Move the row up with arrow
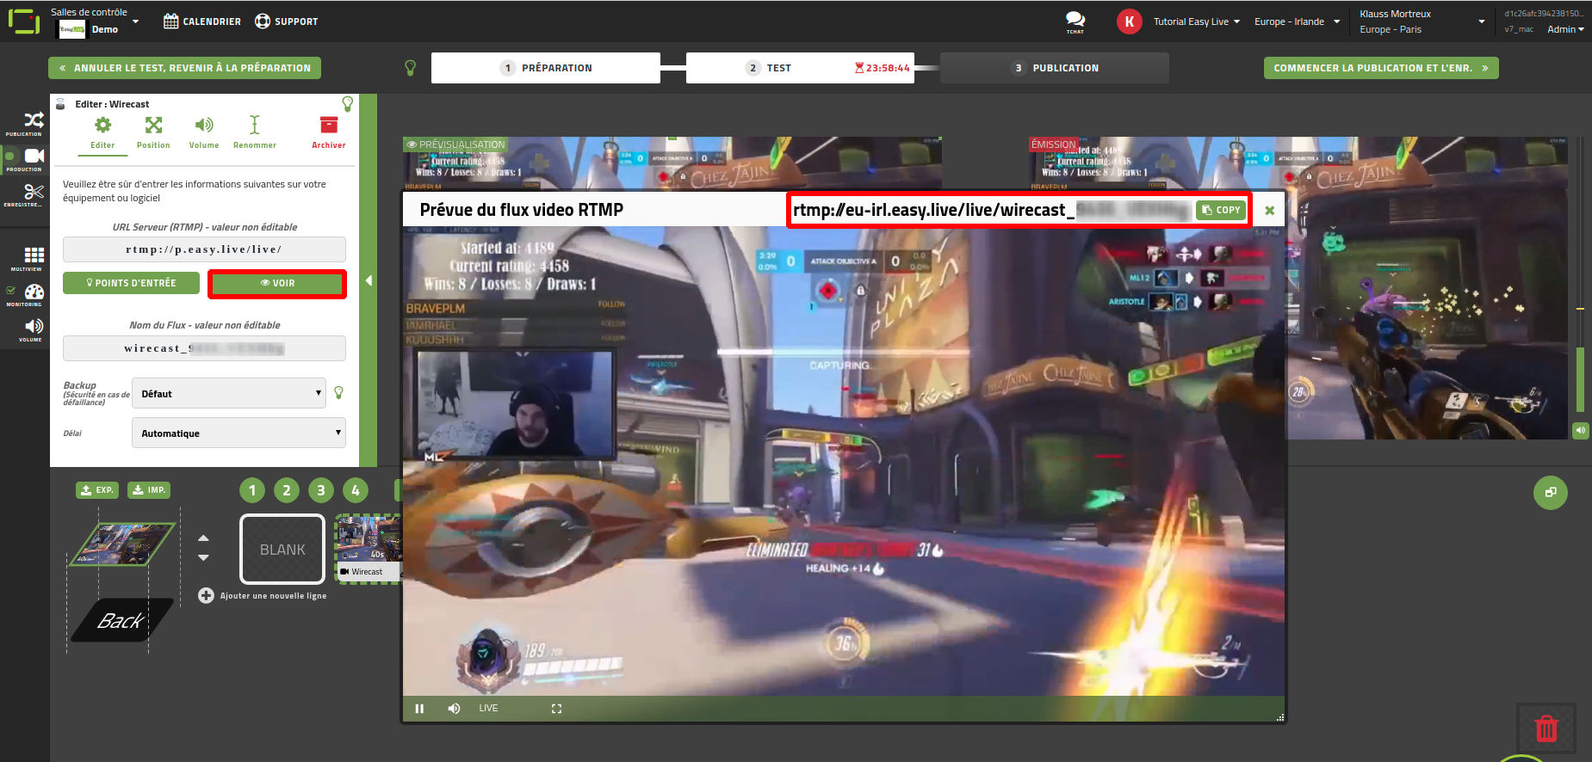Image resolution: width=1592 pixels, height=762 pixels. coord(203,538)
